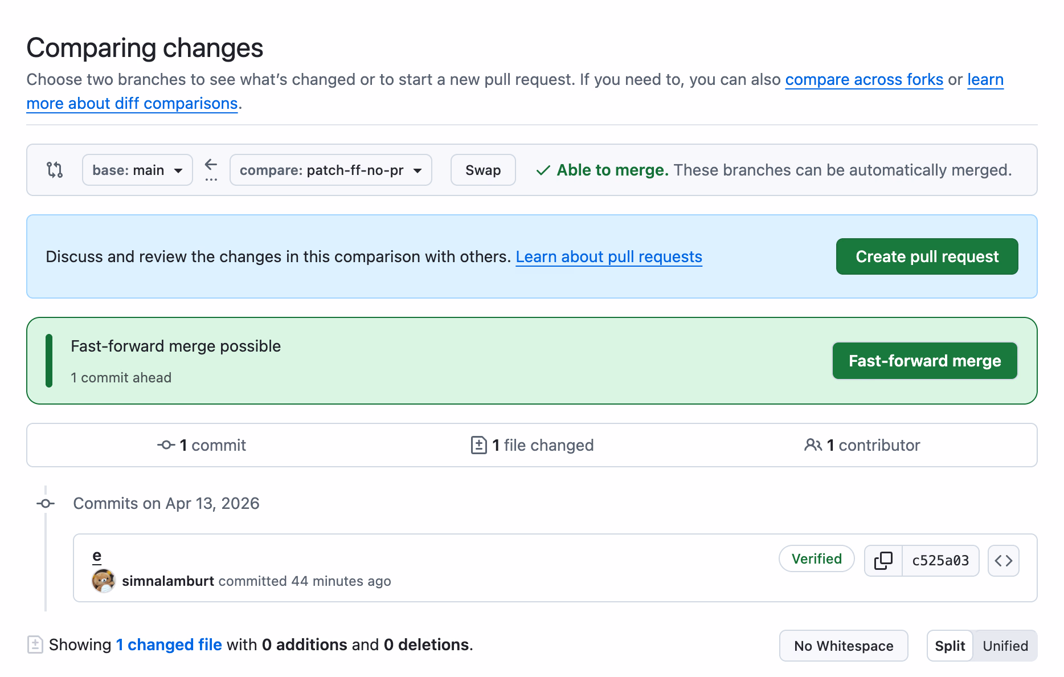Open simnalamburt's profile link
Viewport: 1064px width, 677px height.
click(x=168, y=581)
